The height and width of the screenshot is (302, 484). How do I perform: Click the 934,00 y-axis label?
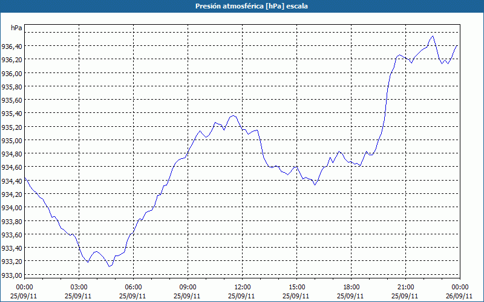(x=11, y=208)
